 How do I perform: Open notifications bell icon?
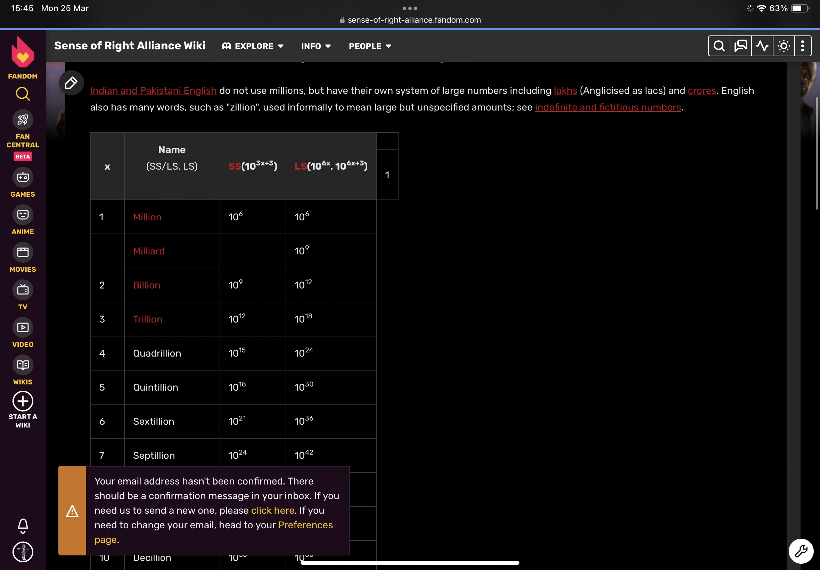tap(23, 526)
